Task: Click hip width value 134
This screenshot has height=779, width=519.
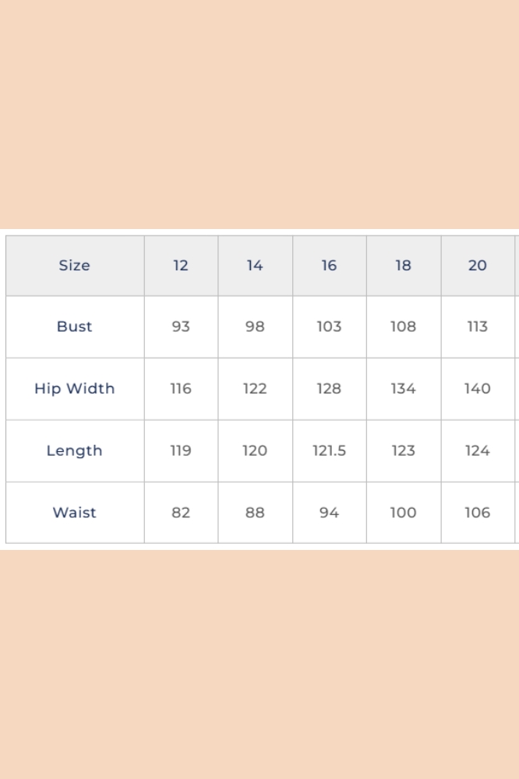Action: [x=403, y=389]
